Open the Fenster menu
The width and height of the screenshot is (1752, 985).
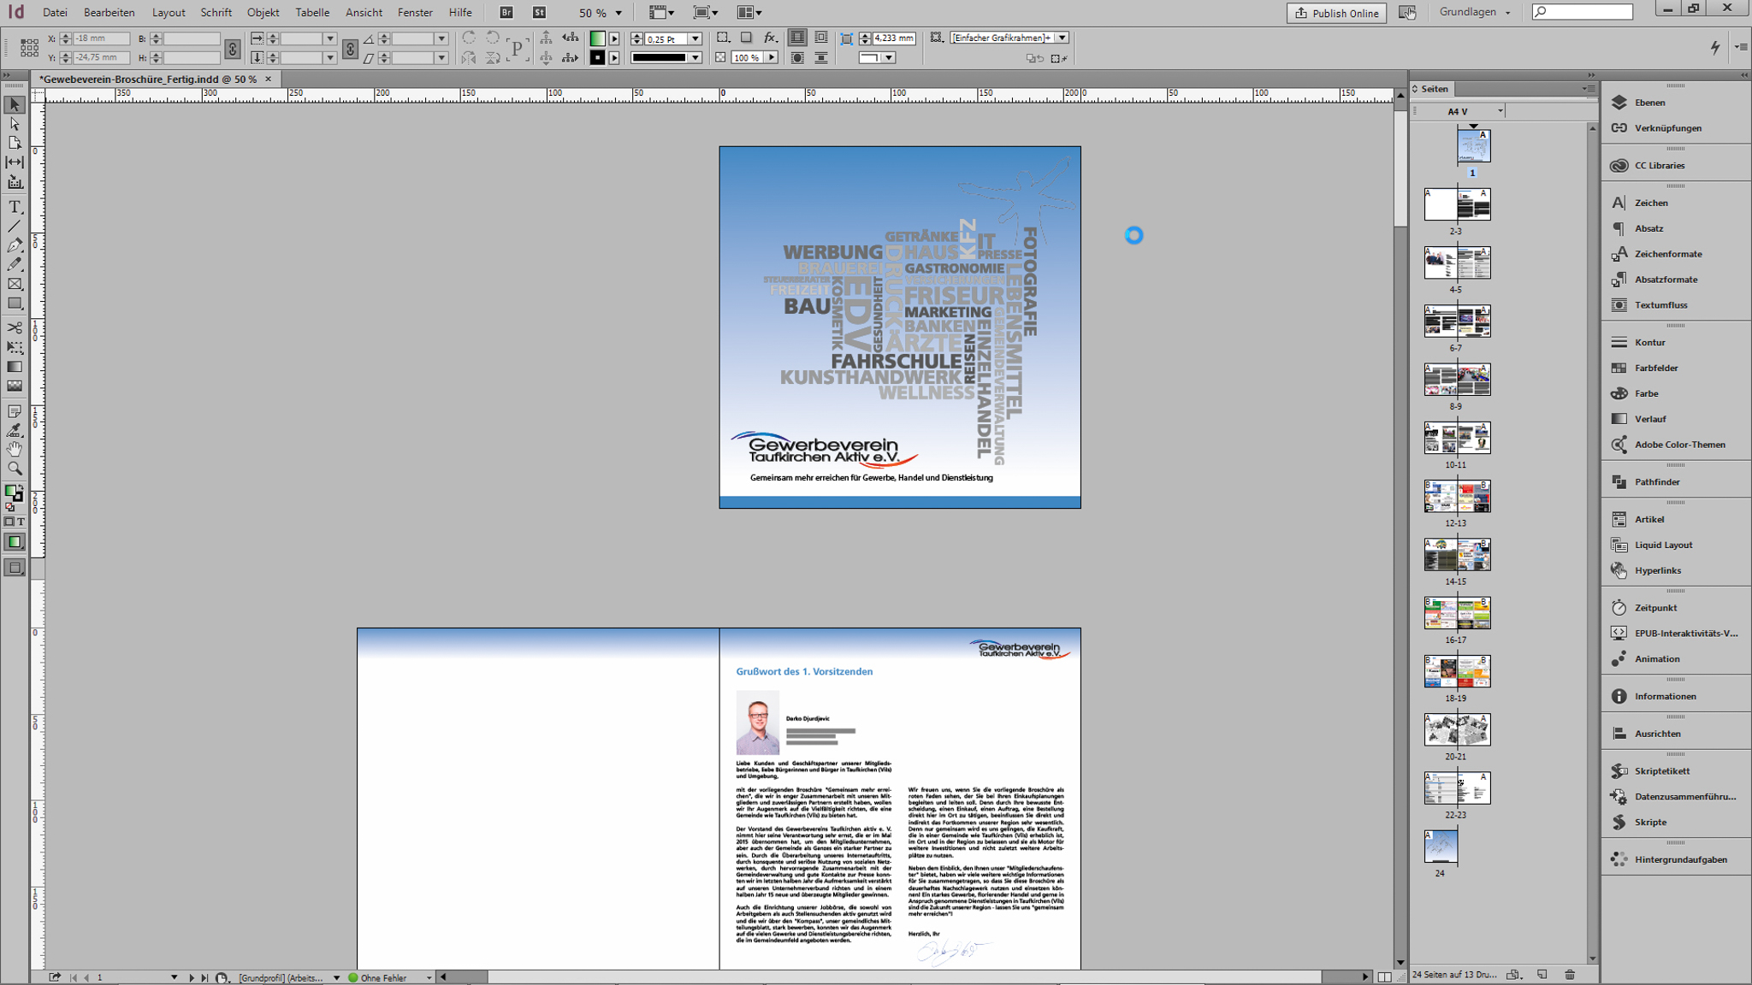415,13
